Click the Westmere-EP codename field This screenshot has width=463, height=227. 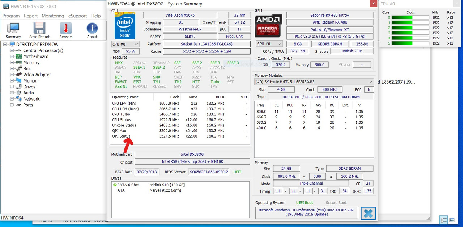(x=190, y=29)
